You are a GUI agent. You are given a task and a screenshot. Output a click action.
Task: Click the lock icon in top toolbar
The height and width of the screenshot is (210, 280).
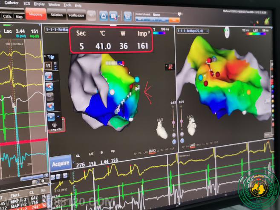click(x=103, y=16)
